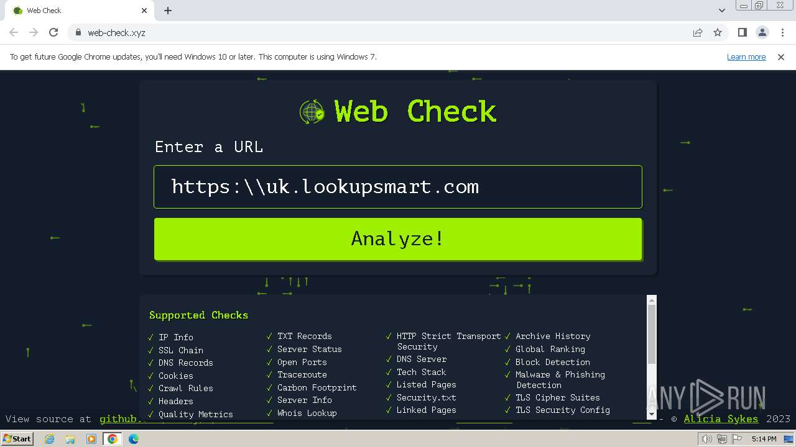This screenshot has width=796, height=447.
Task: Dismiss the Chrome update notification bar
Action: click(x=781, y=56)
